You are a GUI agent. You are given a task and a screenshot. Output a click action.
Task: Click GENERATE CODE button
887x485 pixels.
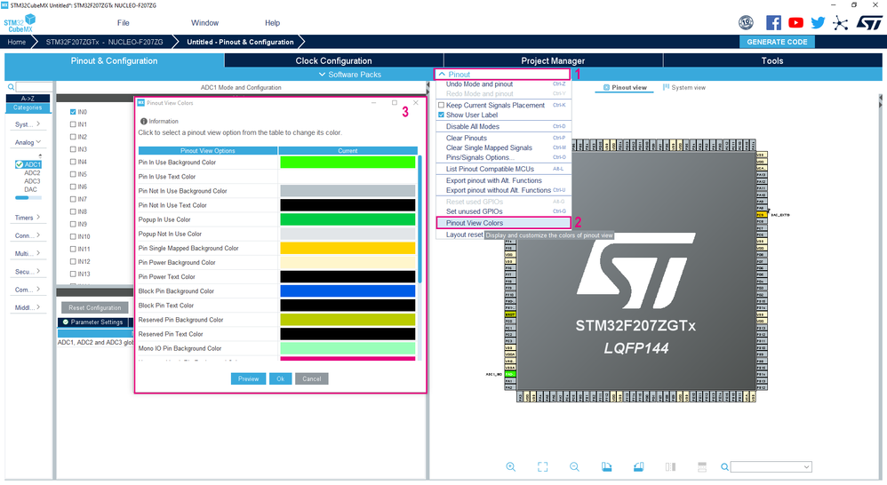(777, 42)
